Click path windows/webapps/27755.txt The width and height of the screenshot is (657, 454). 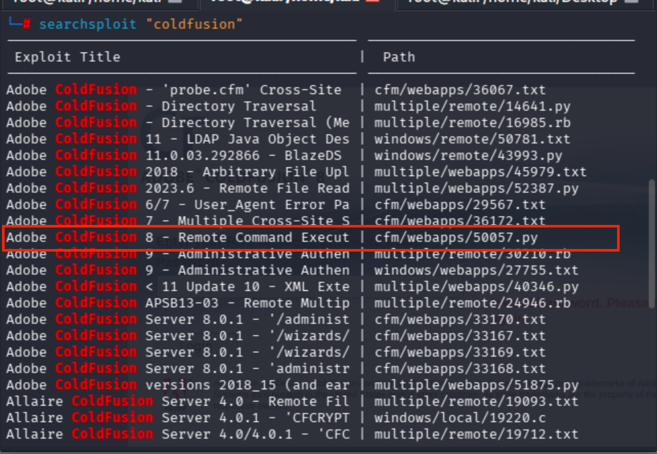pos(476,270)
